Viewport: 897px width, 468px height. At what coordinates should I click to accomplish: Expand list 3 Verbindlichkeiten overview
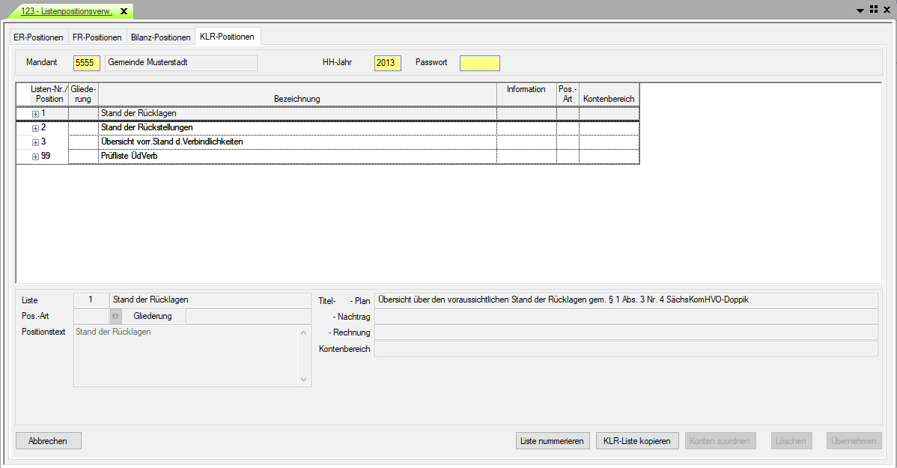click(x=35, y=142)
